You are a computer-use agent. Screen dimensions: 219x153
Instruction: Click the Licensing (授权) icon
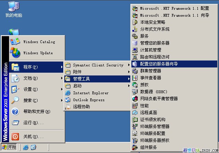point(135,85)
